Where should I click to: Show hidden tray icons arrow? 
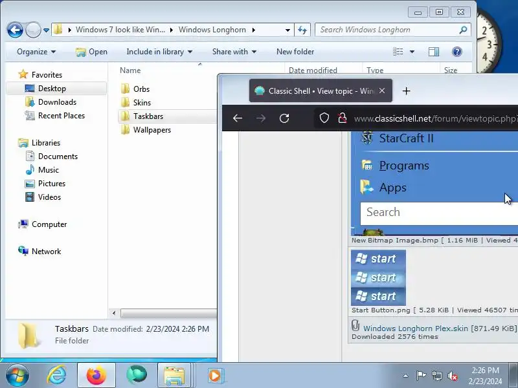(x=406, y=376)
